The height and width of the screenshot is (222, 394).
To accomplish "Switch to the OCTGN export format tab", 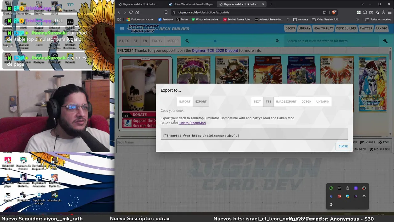I will coord(306,101).
